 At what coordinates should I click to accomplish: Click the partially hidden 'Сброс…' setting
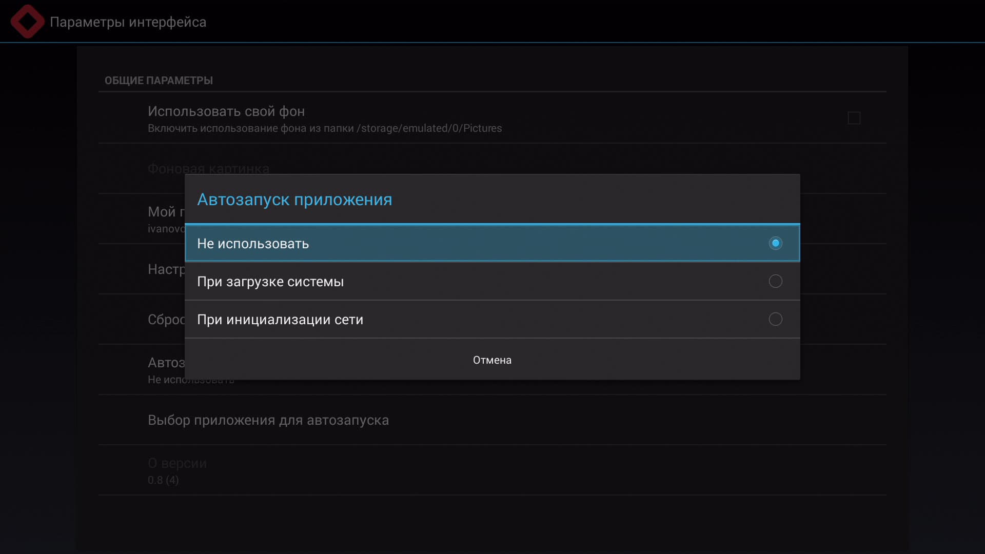coord(165,320)
